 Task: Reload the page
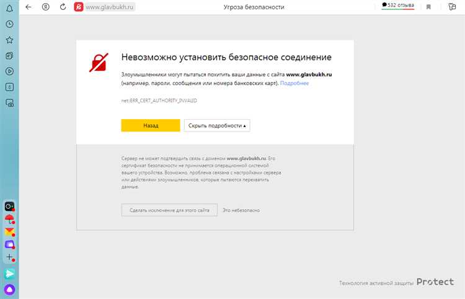tap(63, 7)
